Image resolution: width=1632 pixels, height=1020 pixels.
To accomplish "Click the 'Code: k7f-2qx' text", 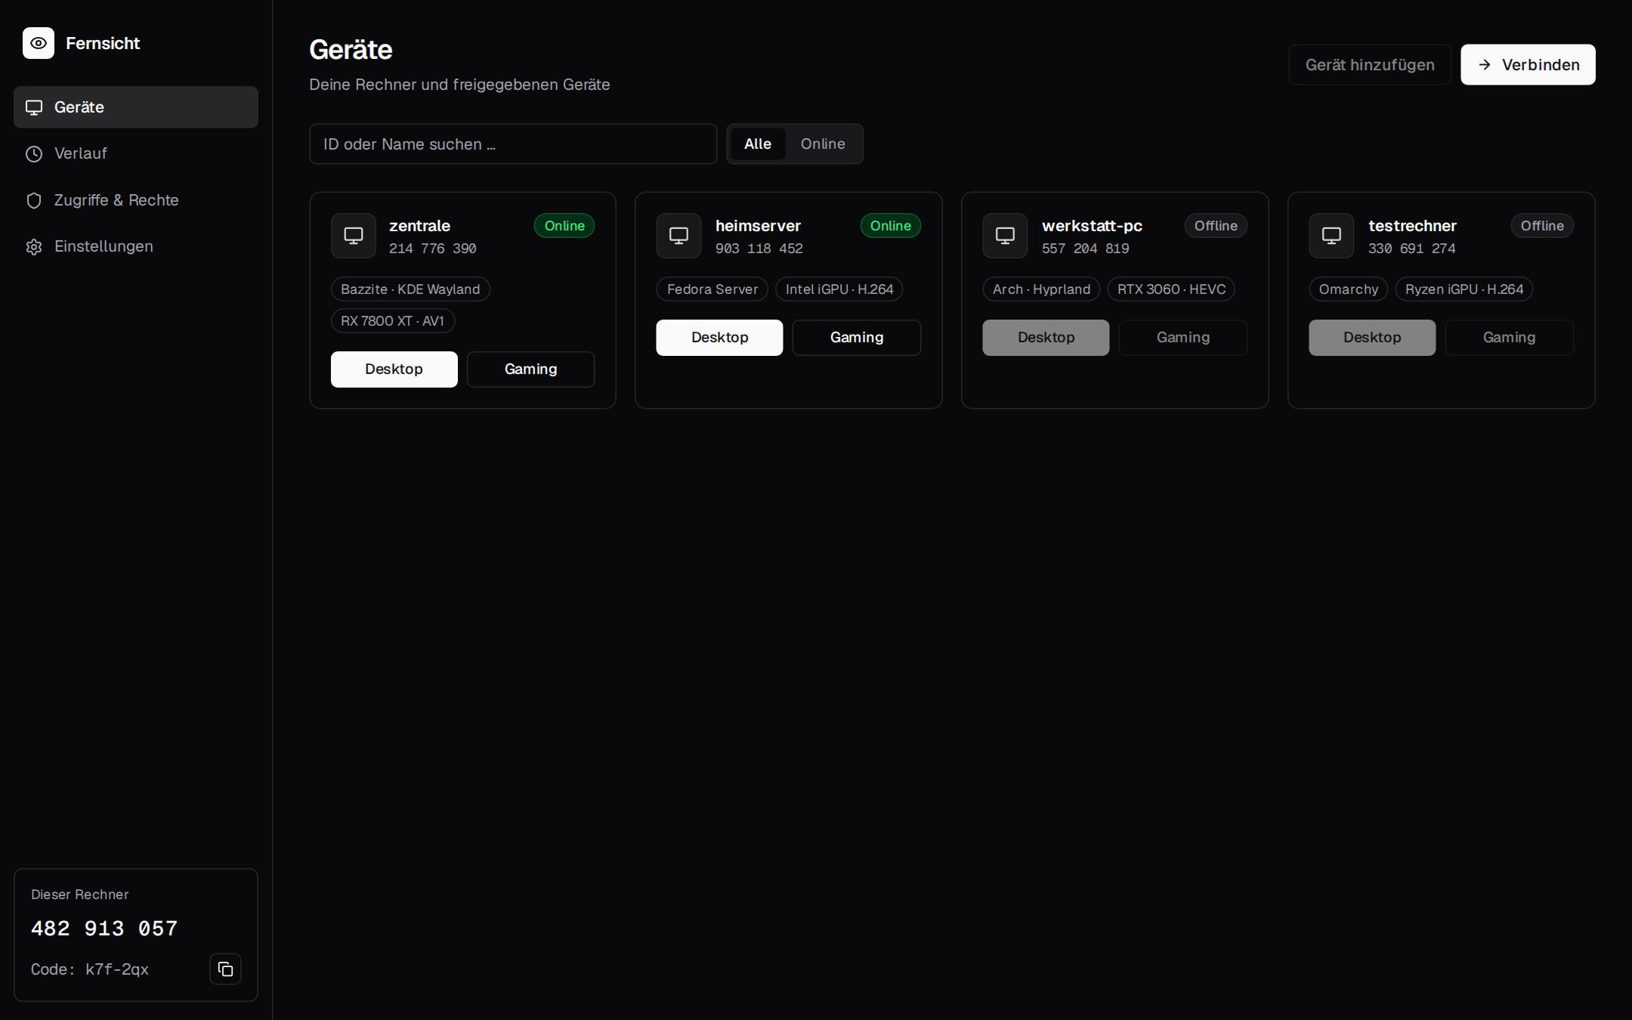I will point(90,969).
